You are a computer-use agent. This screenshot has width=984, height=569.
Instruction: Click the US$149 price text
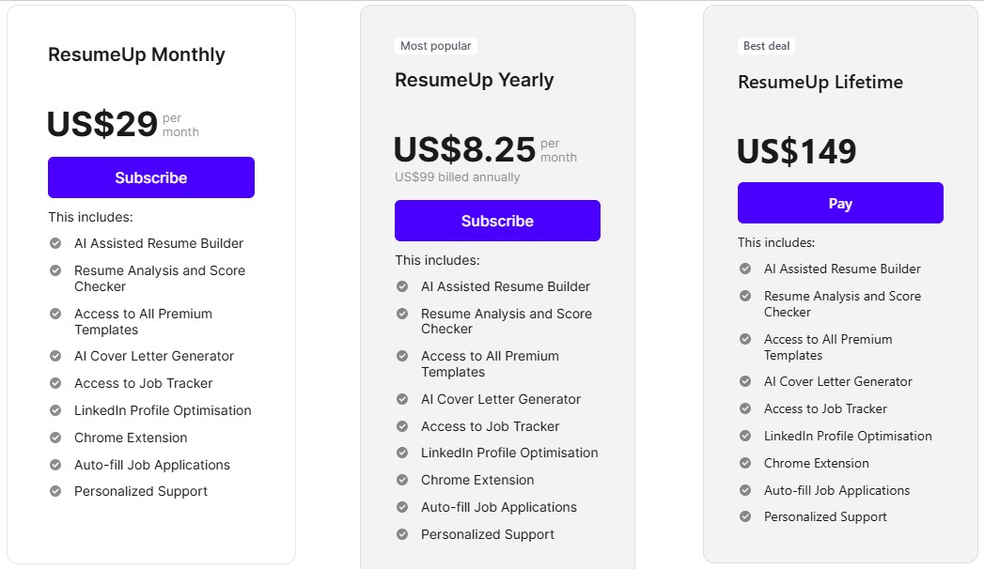(799, 151)
